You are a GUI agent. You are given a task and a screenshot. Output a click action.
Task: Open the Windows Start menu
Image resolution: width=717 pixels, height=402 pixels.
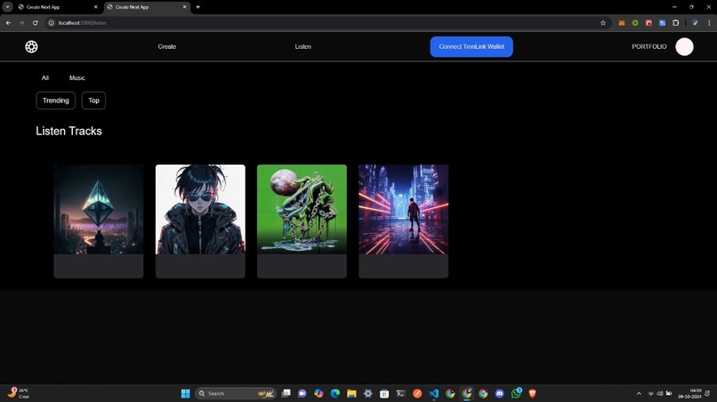185,393
